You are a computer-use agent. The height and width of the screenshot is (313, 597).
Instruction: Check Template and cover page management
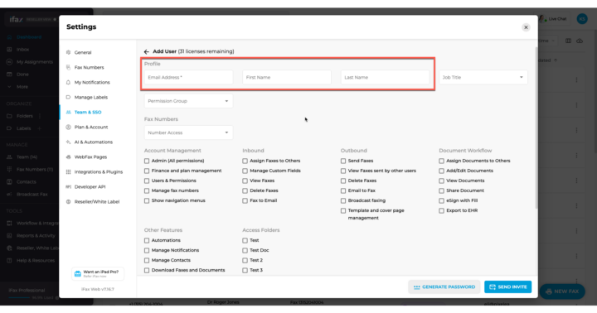[343, 210]
